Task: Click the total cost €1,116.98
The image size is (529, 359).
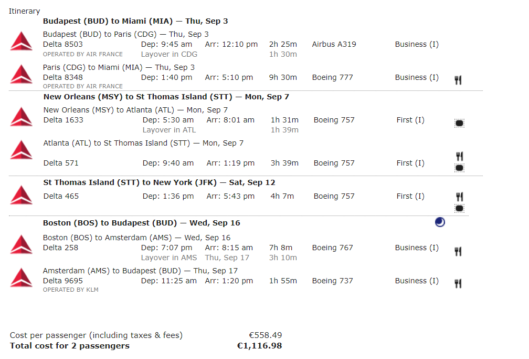Action: pyautogui.click(x=259, y=346)
